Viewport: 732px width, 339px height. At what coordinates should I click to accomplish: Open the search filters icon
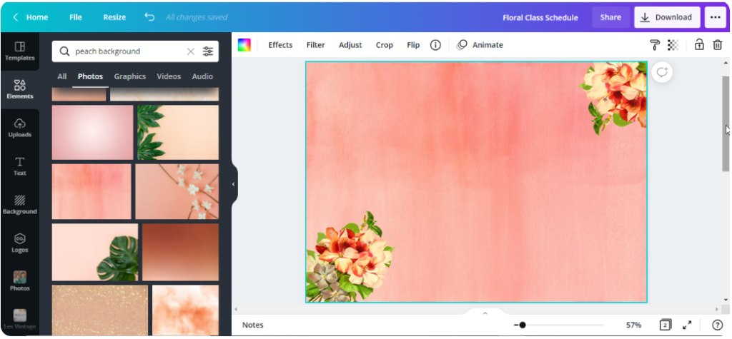[208, 51]
